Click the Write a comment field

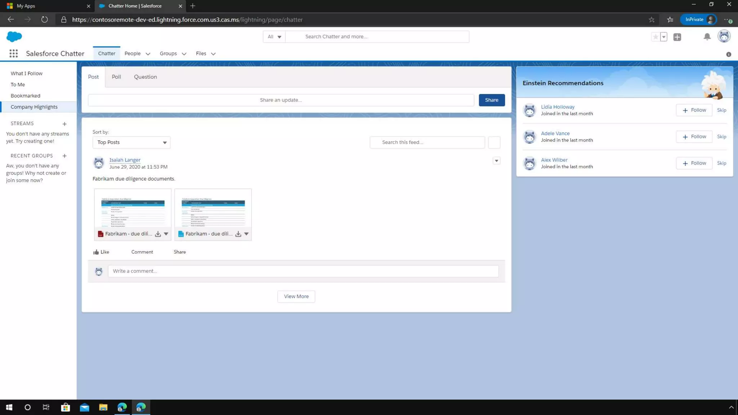(x=303, y=271)
